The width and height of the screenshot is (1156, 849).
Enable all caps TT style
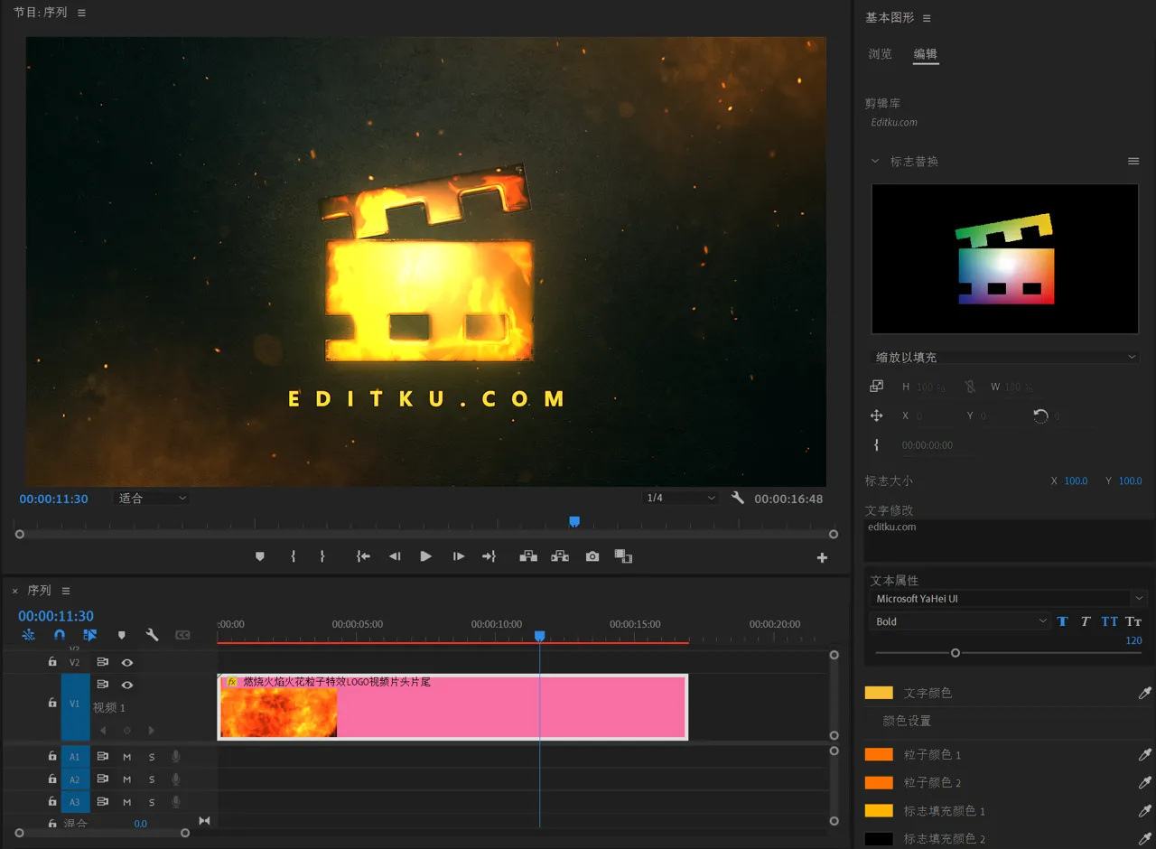[1109, 621]
